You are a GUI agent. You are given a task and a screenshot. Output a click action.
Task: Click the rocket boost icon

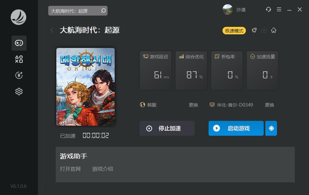tap(254, 30)
